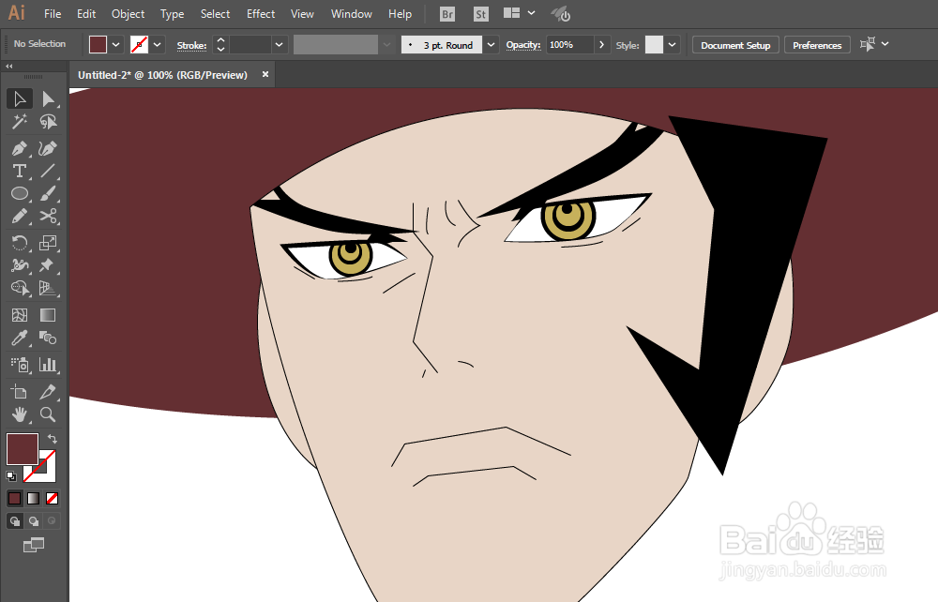938x602 pixels.
Task: Open fill color dropdown in control bar
Action: click(116, 45)
